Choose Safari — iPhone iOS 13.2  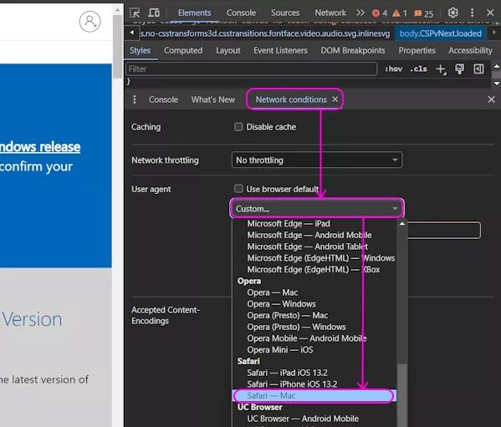[292, 384]
